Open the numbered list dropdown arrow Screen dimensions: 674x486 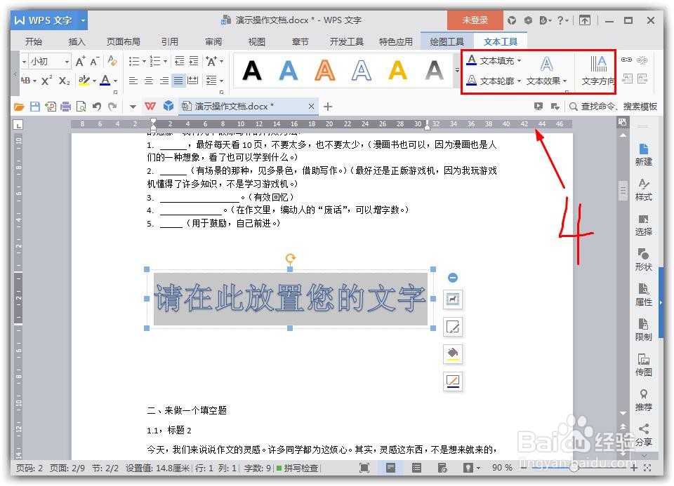pos(166,60)
